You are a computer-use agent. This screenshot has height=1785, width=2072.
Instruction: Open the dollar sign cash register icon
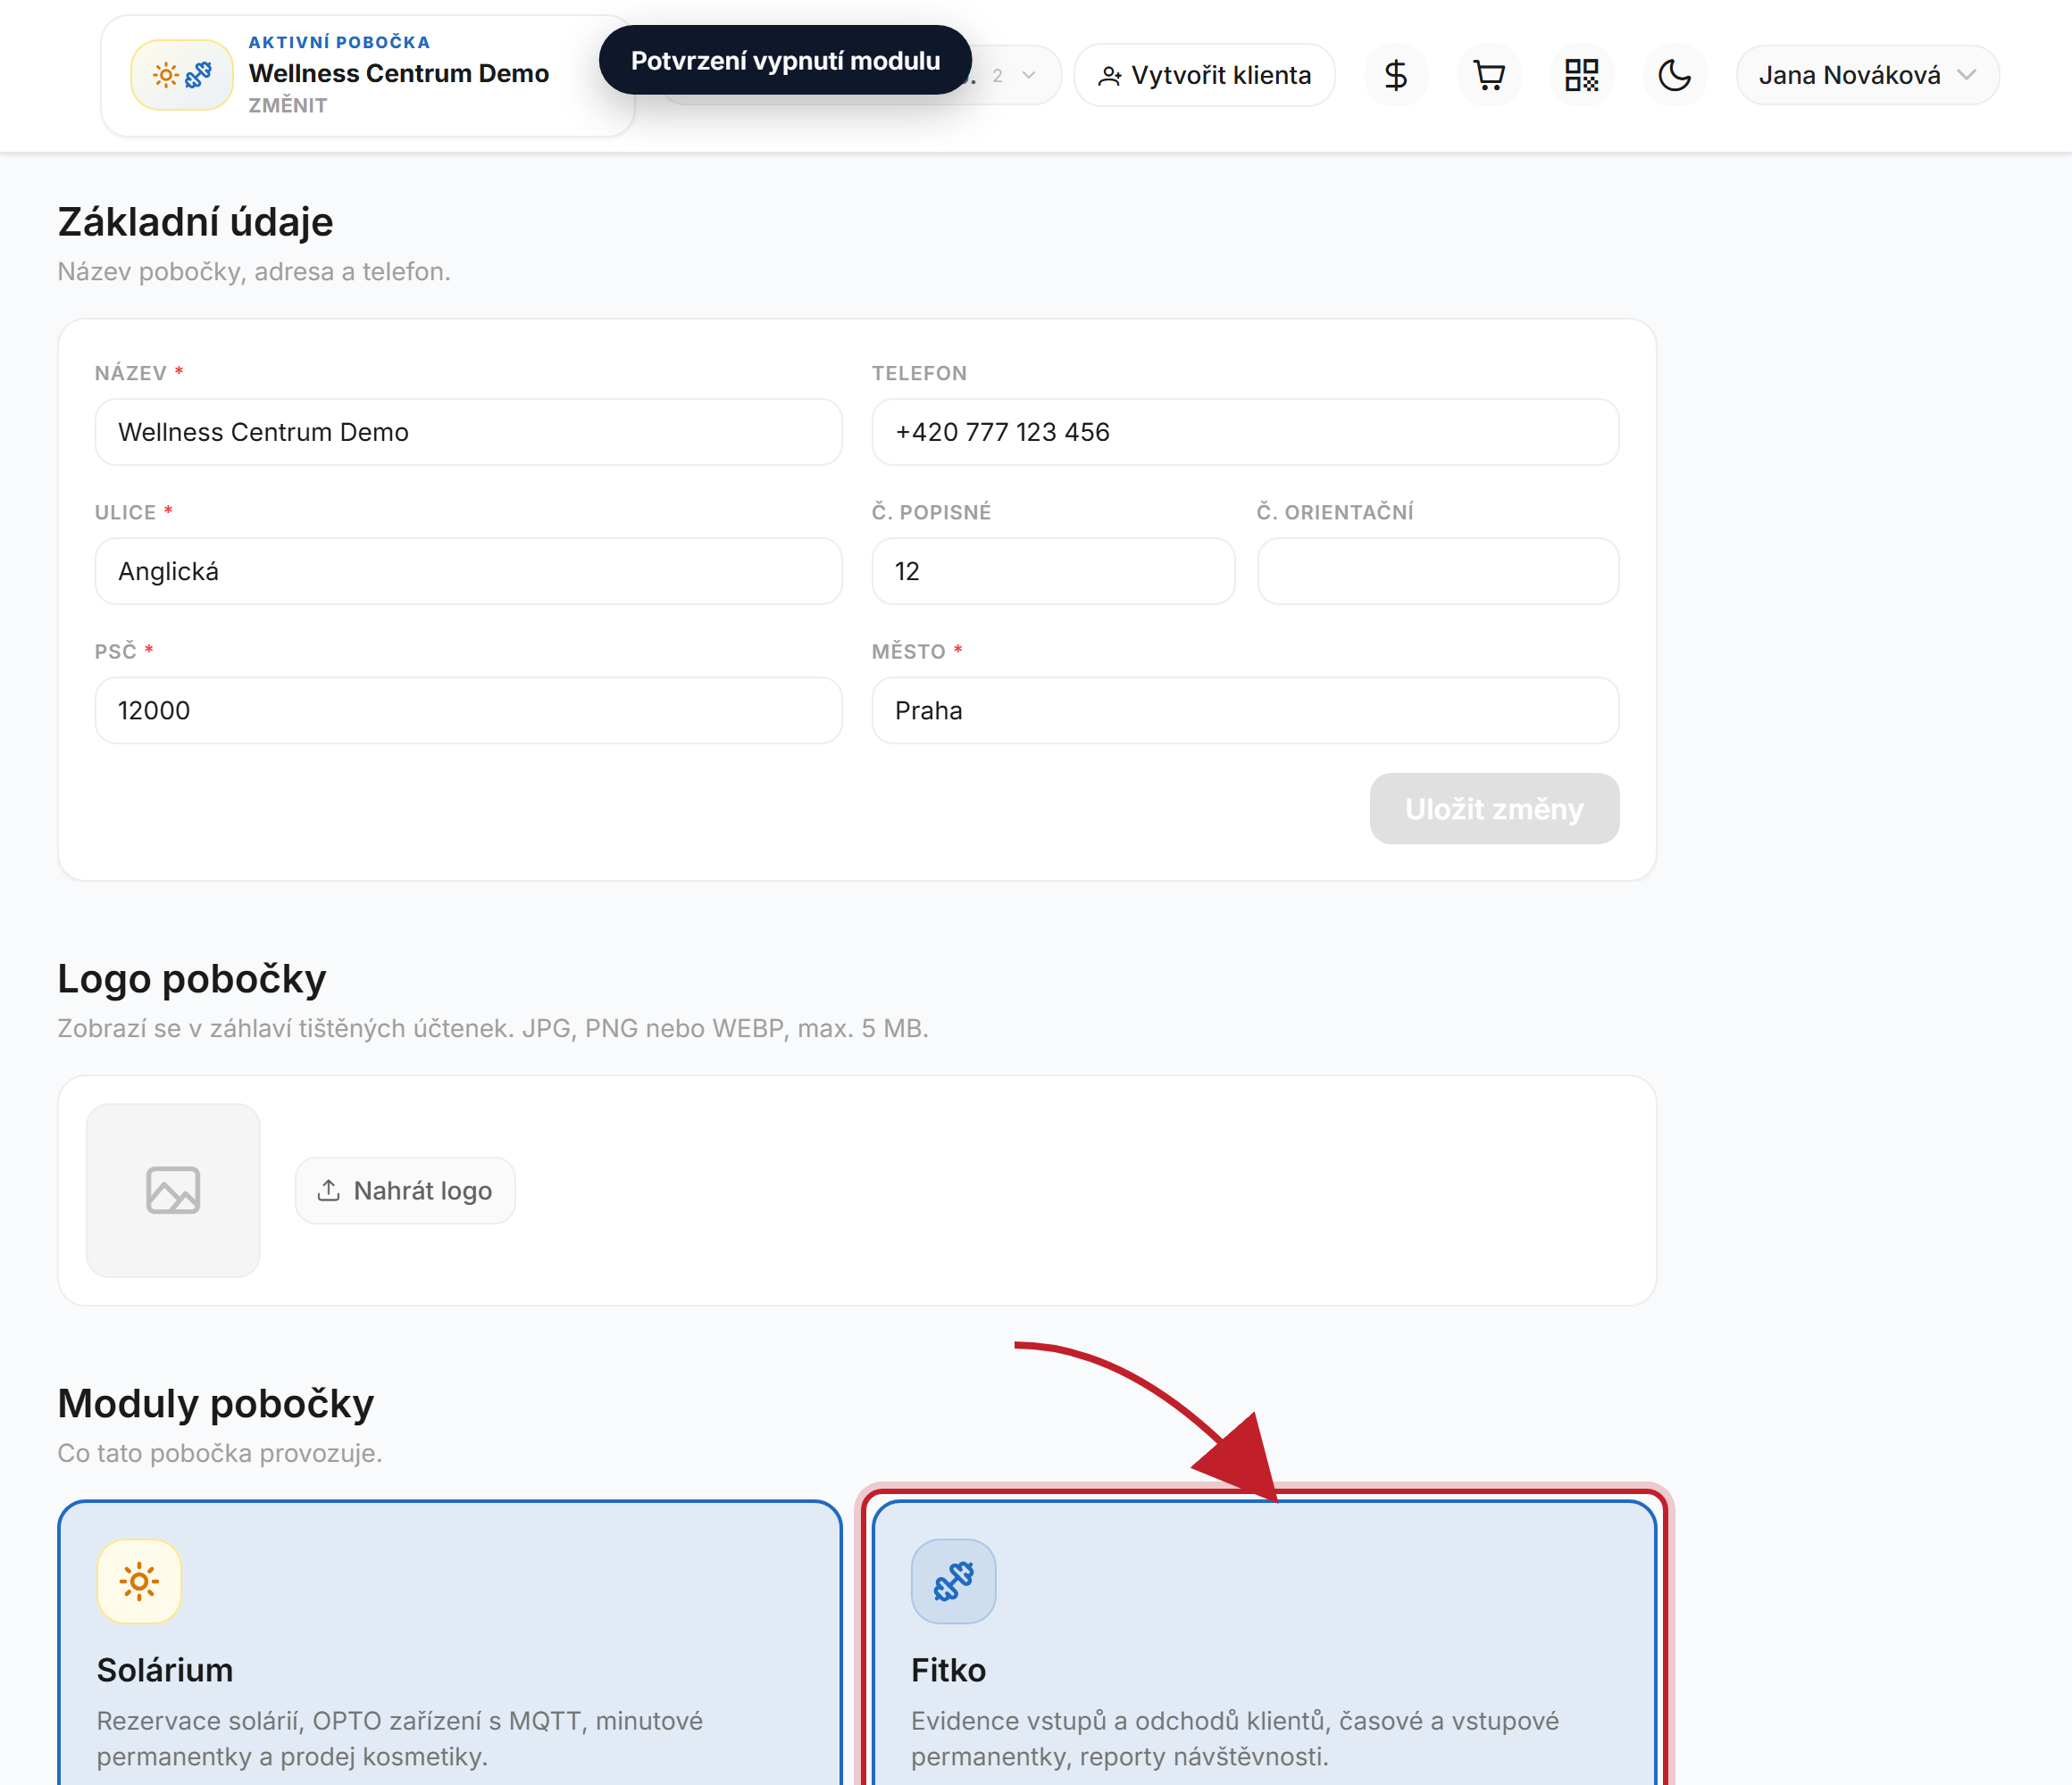point(1395,75)
